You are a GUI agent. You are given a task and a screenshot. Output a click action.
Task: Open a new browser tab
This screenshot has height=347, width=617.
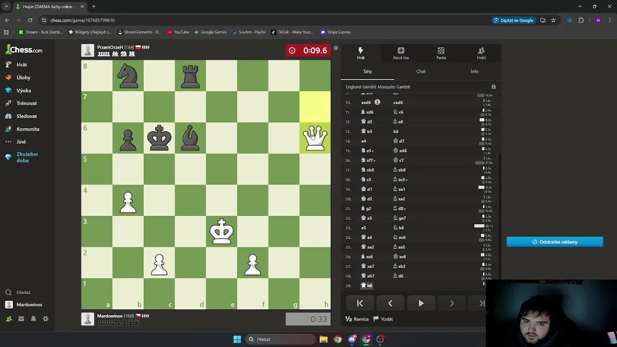94,7
